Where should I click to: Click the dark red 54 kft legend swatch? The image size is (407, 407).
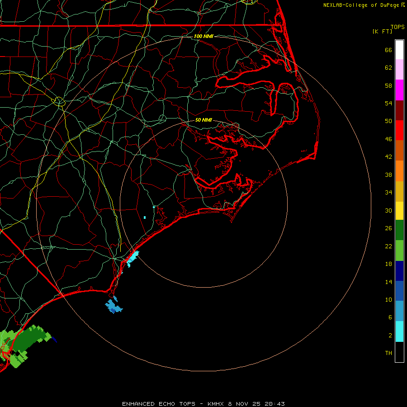399,110
